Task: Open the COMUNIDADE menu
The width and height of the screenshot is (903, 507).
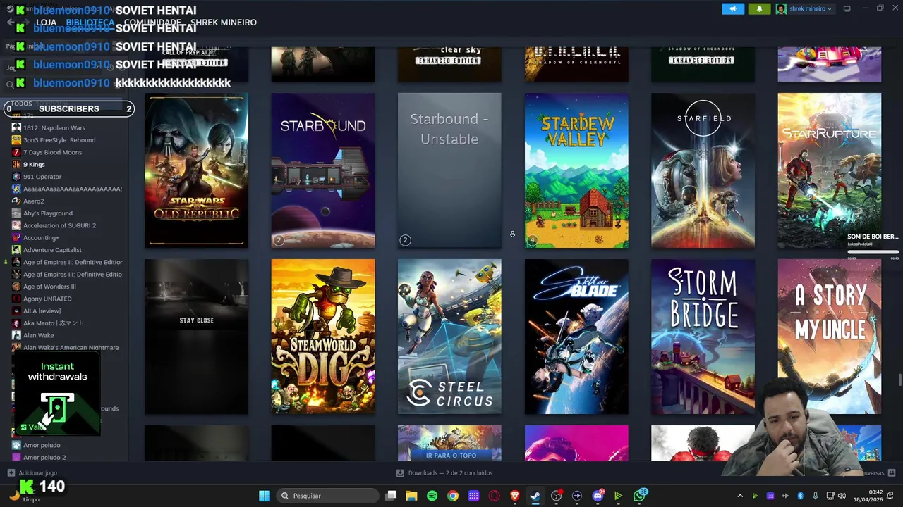Action: 152,23
